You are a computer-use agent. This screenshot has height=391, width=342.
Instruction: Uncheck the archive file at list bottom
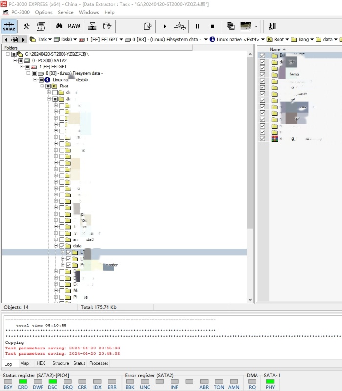click(262, 138)
